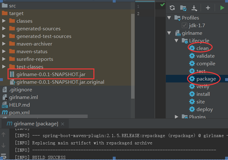Expand the classes folder
Viewport: 228px width, 160px height.
[x=4, y=21]
